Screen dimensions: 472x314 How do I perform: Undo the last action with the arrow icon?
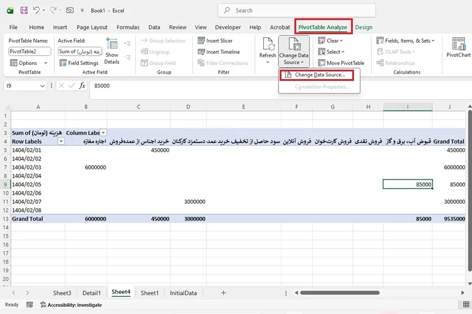[37, 10]
